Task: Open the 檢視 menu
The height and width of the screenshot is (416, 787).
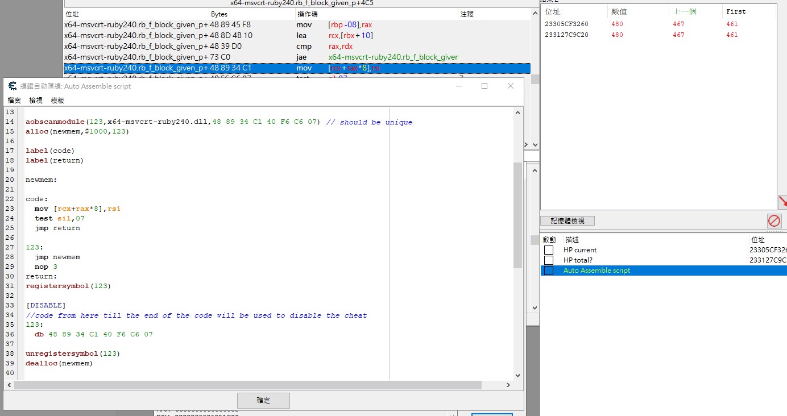Action: pyautogui.click(x=36, y=100)
